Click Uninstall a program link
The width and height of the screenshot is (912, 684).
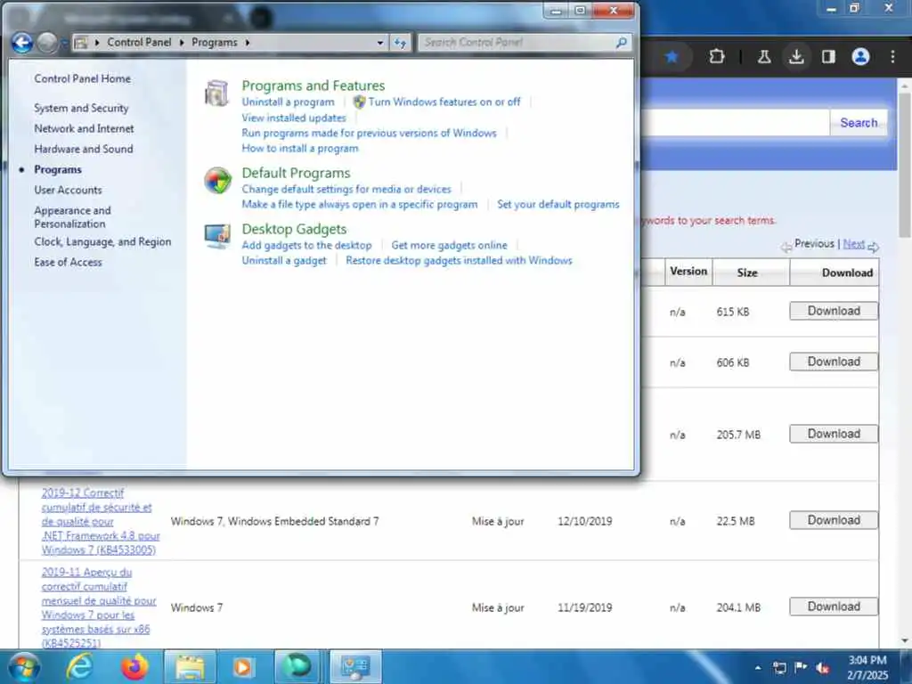coord(289,102)
